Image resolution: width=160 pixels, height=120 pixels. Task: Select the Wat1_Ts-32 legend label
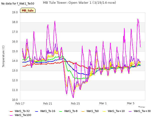[22, 111]
